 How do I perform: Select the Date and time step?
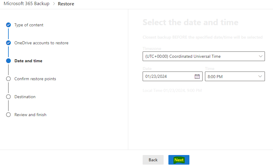28,61
